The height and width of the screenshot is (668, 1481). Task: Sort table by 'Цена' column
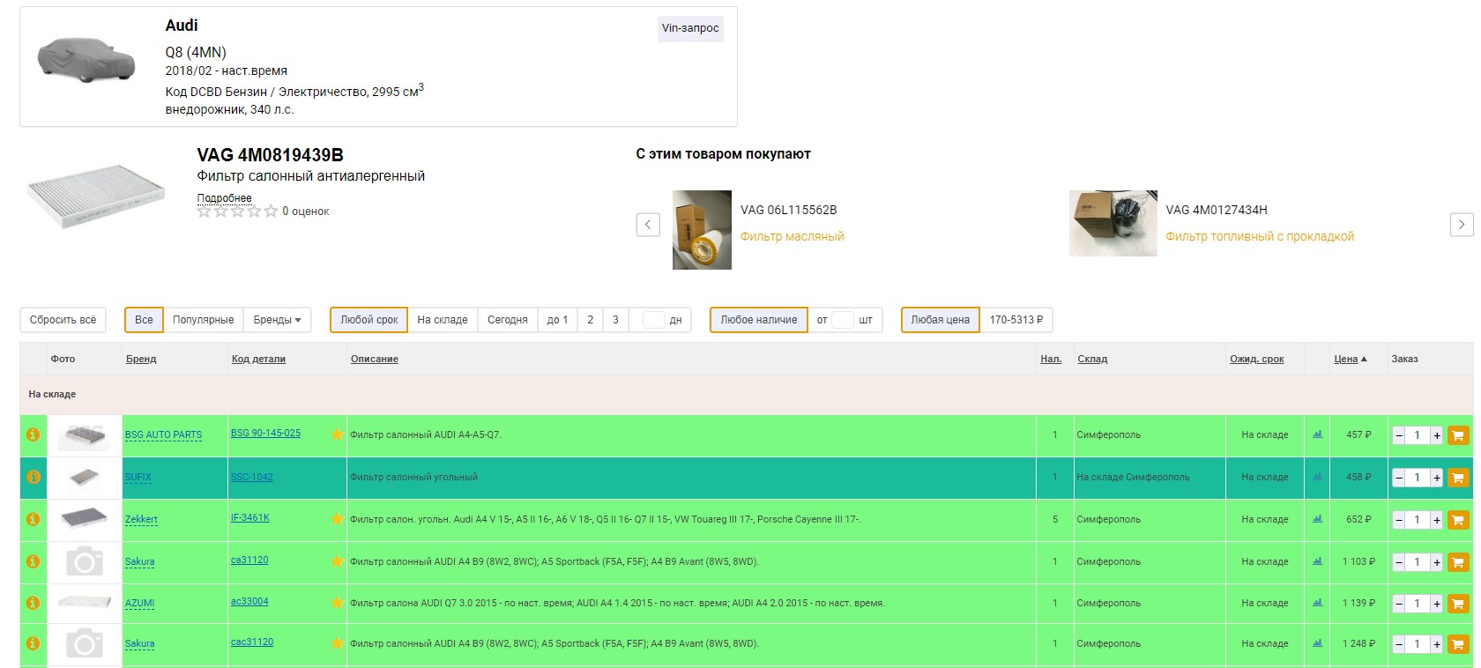[x=1350, y=359]
